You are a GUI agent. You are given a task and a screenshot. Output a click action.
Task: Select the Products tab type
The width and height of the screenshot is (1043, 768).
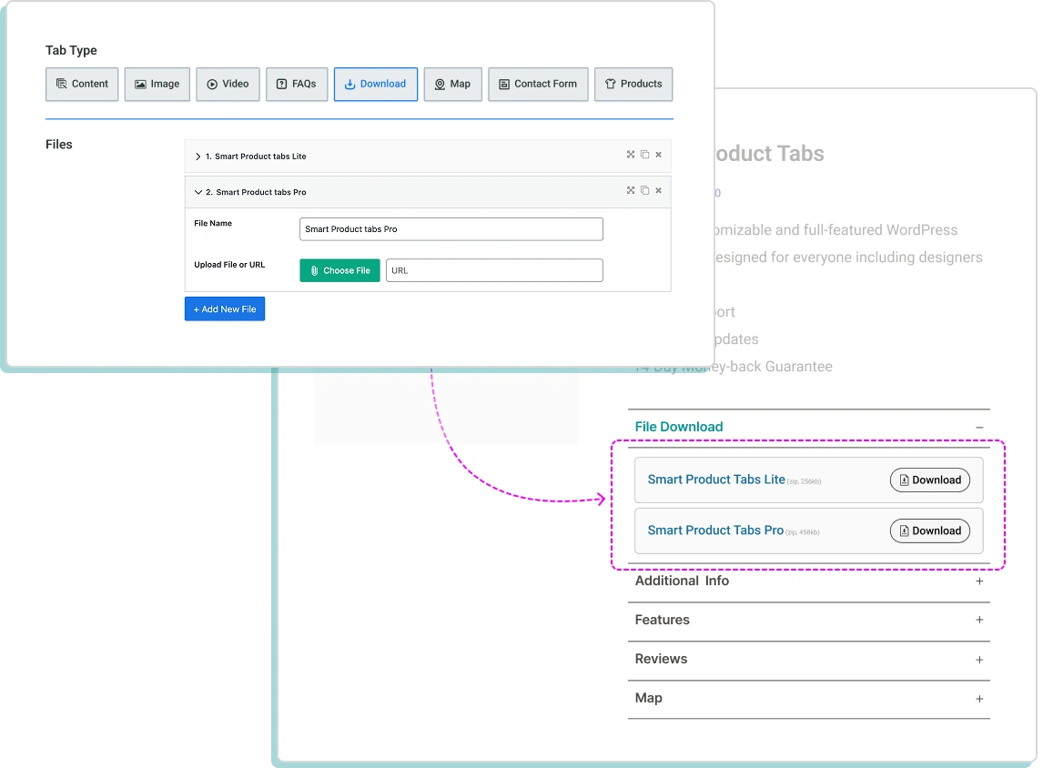click(633, 84)
